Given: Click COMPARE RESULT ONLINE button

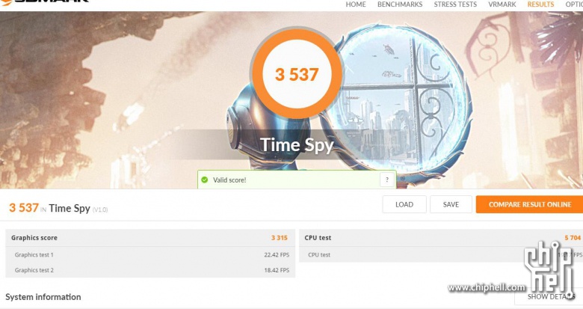Looking at the screenshot, I should (529, 204).
